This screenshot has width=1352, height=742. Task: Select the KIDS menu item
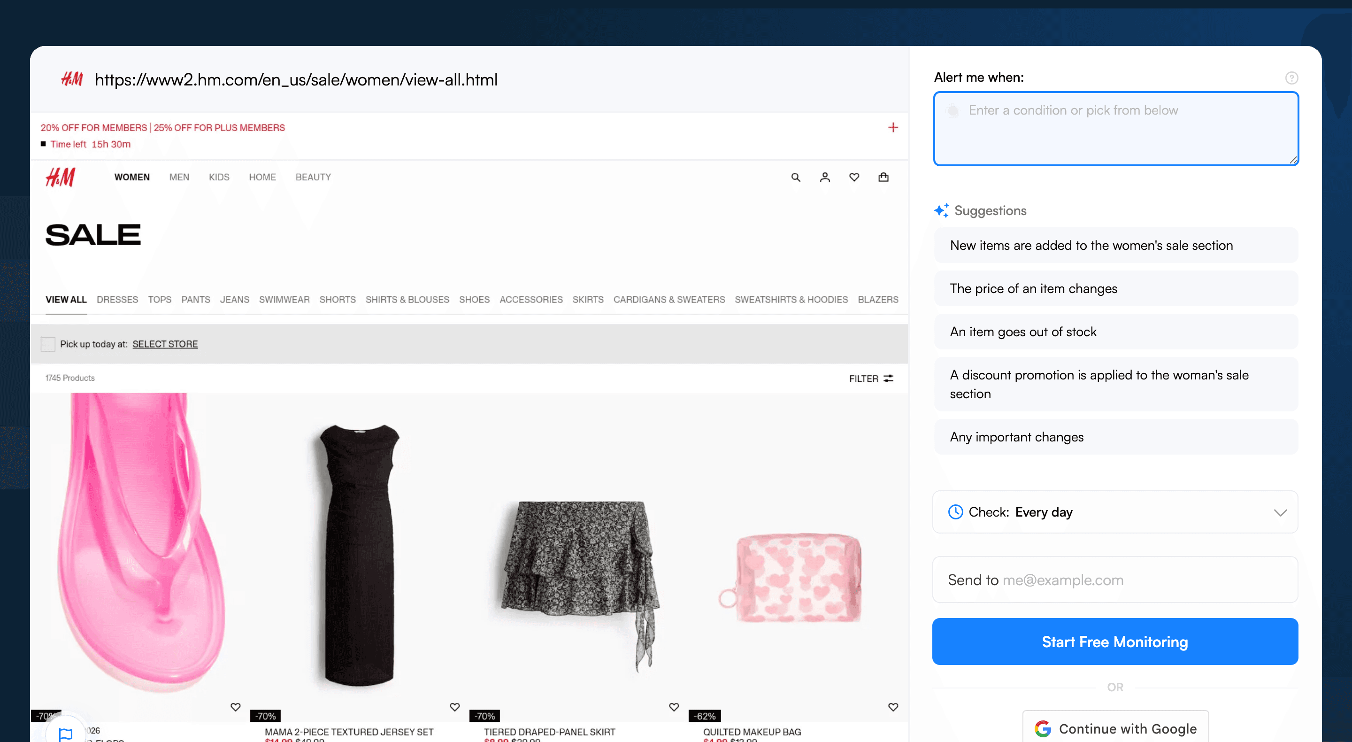click(x=219, y=178)
